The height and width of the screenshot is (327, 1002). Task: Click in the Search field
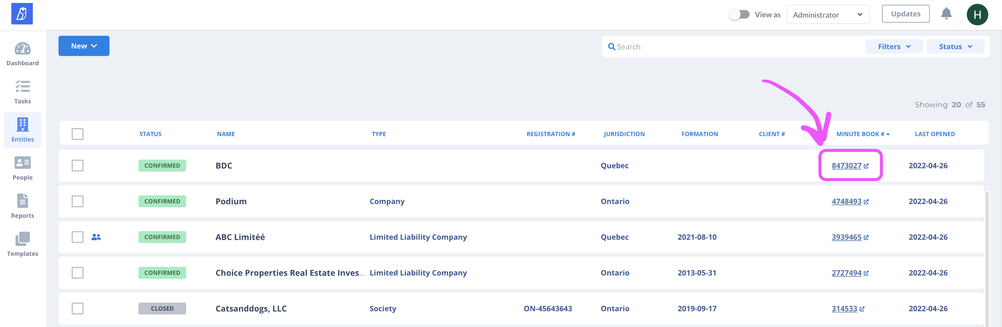click(731, 46)
